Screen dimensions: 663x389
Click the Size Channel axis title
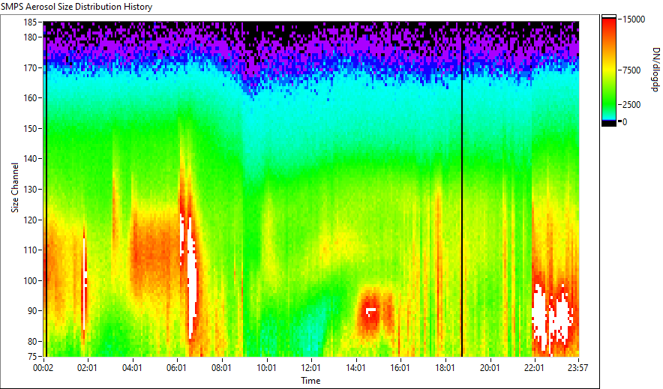(15, 187)
